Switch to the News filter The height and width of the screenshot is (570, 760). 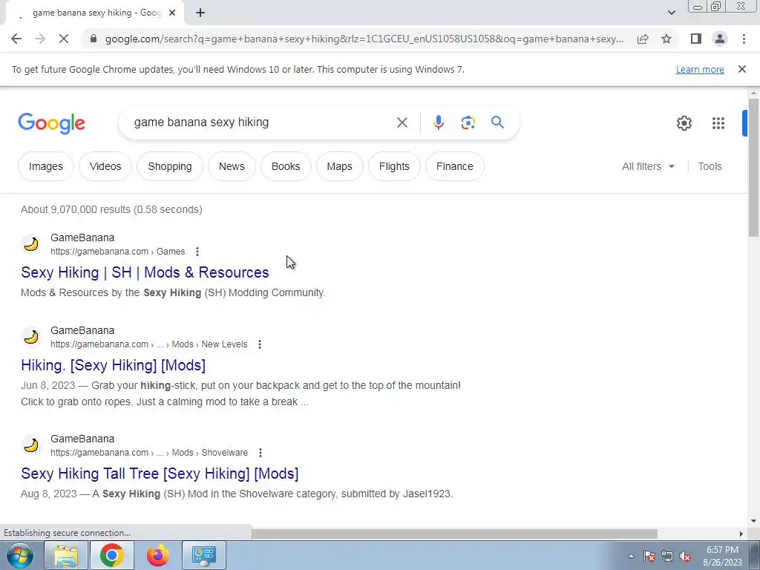click(232, 166)
